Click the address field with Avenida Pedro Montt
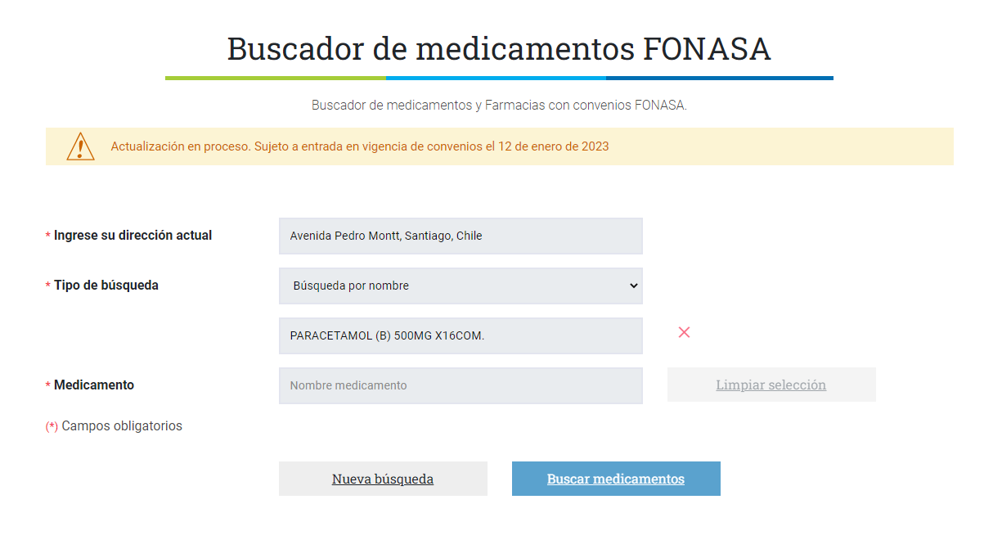The height and width of the screenshot is (540, 1002). 461,236
